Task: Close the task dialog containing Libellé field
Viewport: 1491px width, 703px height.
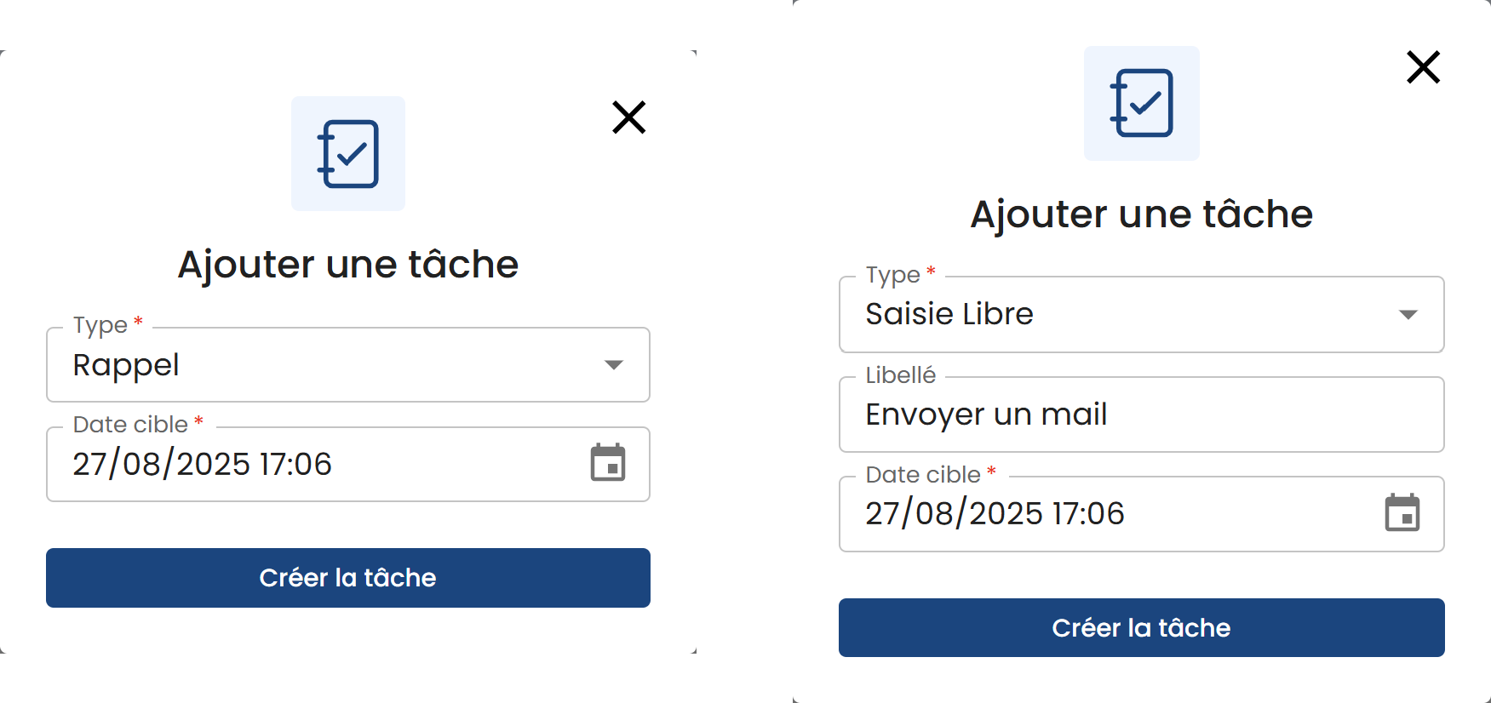Action: tap(1423, 67)
